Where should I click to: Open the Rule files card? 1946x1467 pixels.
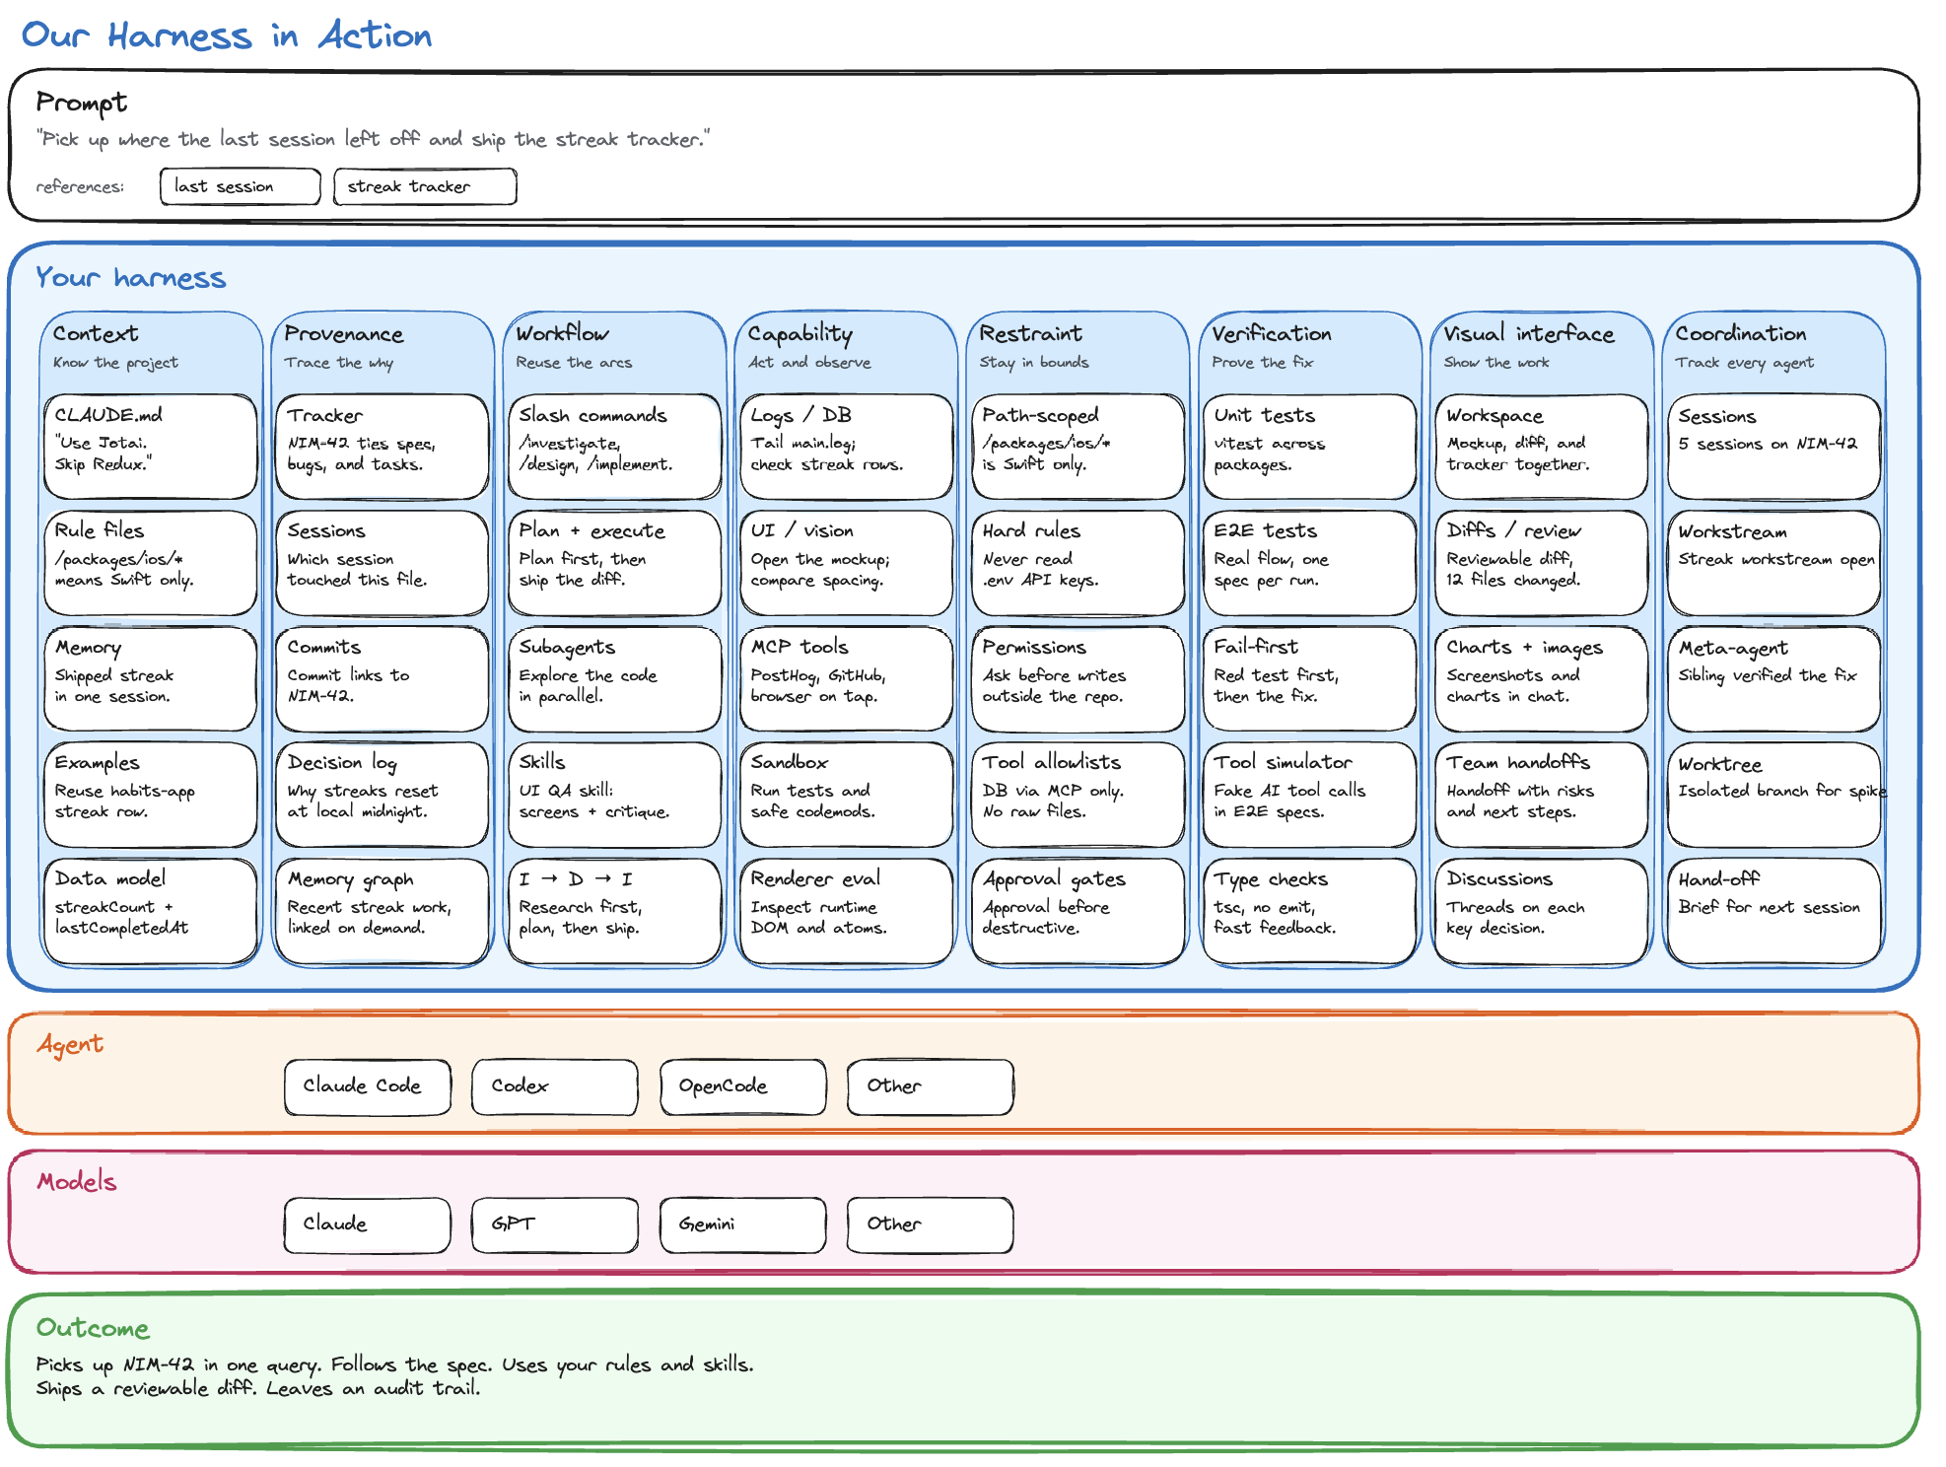(x=151, y=563)
